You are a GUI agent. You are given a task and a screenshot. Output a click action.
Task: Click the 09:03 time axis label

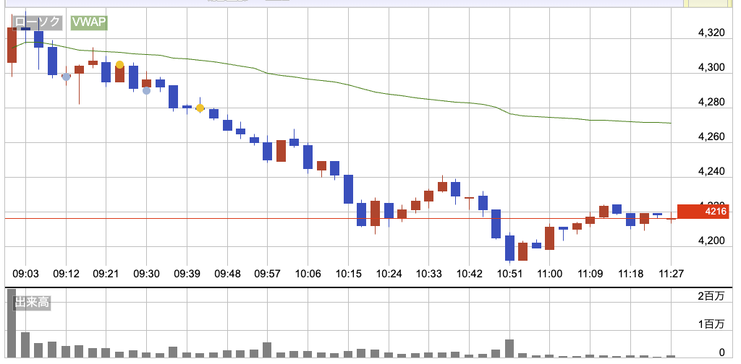click(x=26, y=274)
